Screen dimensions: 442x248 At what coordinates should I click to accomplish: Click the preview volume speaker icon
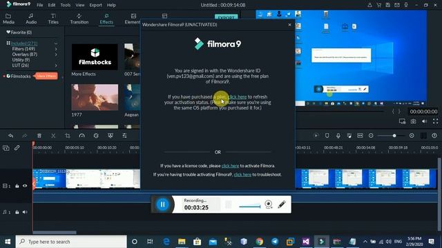[425, 121]
